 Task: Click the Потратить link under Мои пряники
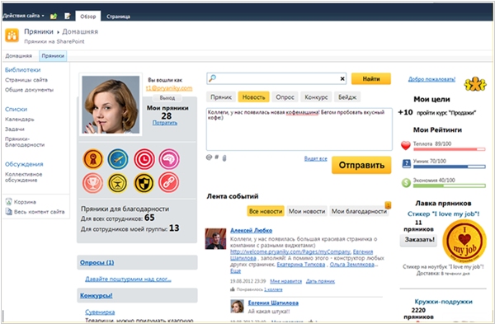coord(165,123)
